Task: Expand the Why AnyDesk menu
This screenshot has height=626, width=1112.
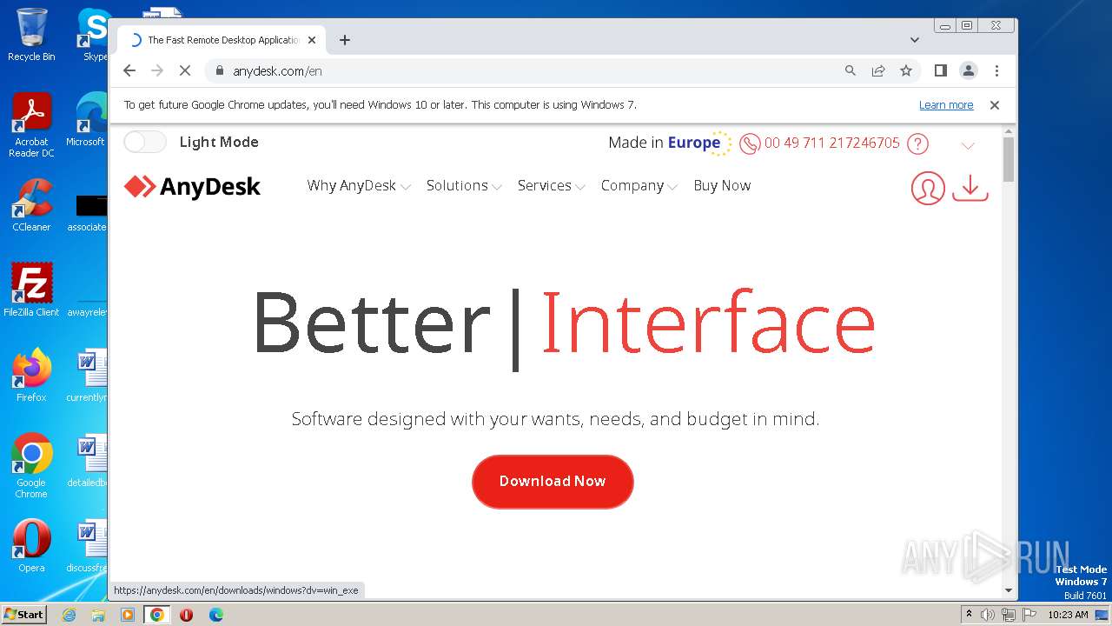Action: (x=359, y=185)
